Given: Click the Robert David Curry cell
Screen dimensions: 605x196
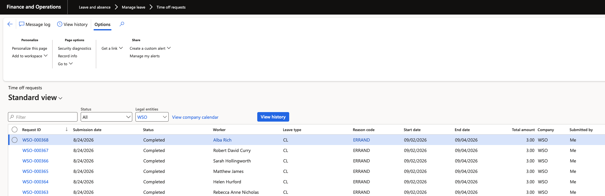Looking at the screenshot, I should point(232,150).
